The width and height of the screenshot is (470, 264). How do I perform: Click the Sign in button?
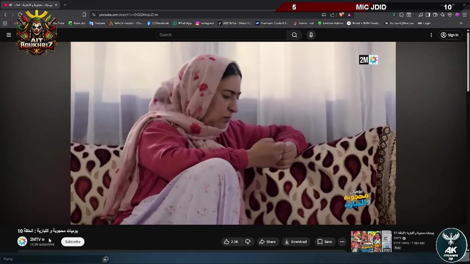coord(450,35)
